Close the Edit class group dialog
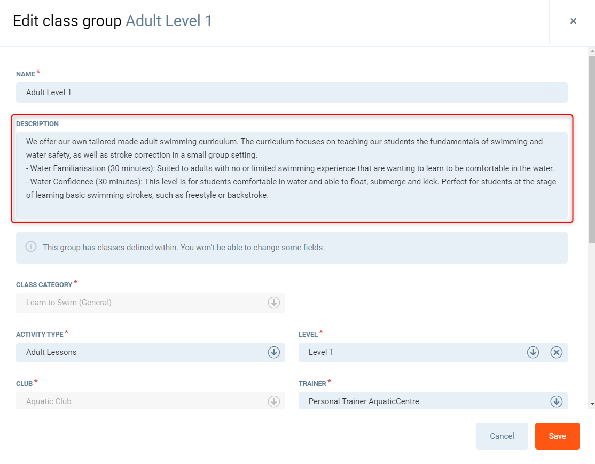Image resolution: width=595 pixels, height=464 pixels. point(573,21)
